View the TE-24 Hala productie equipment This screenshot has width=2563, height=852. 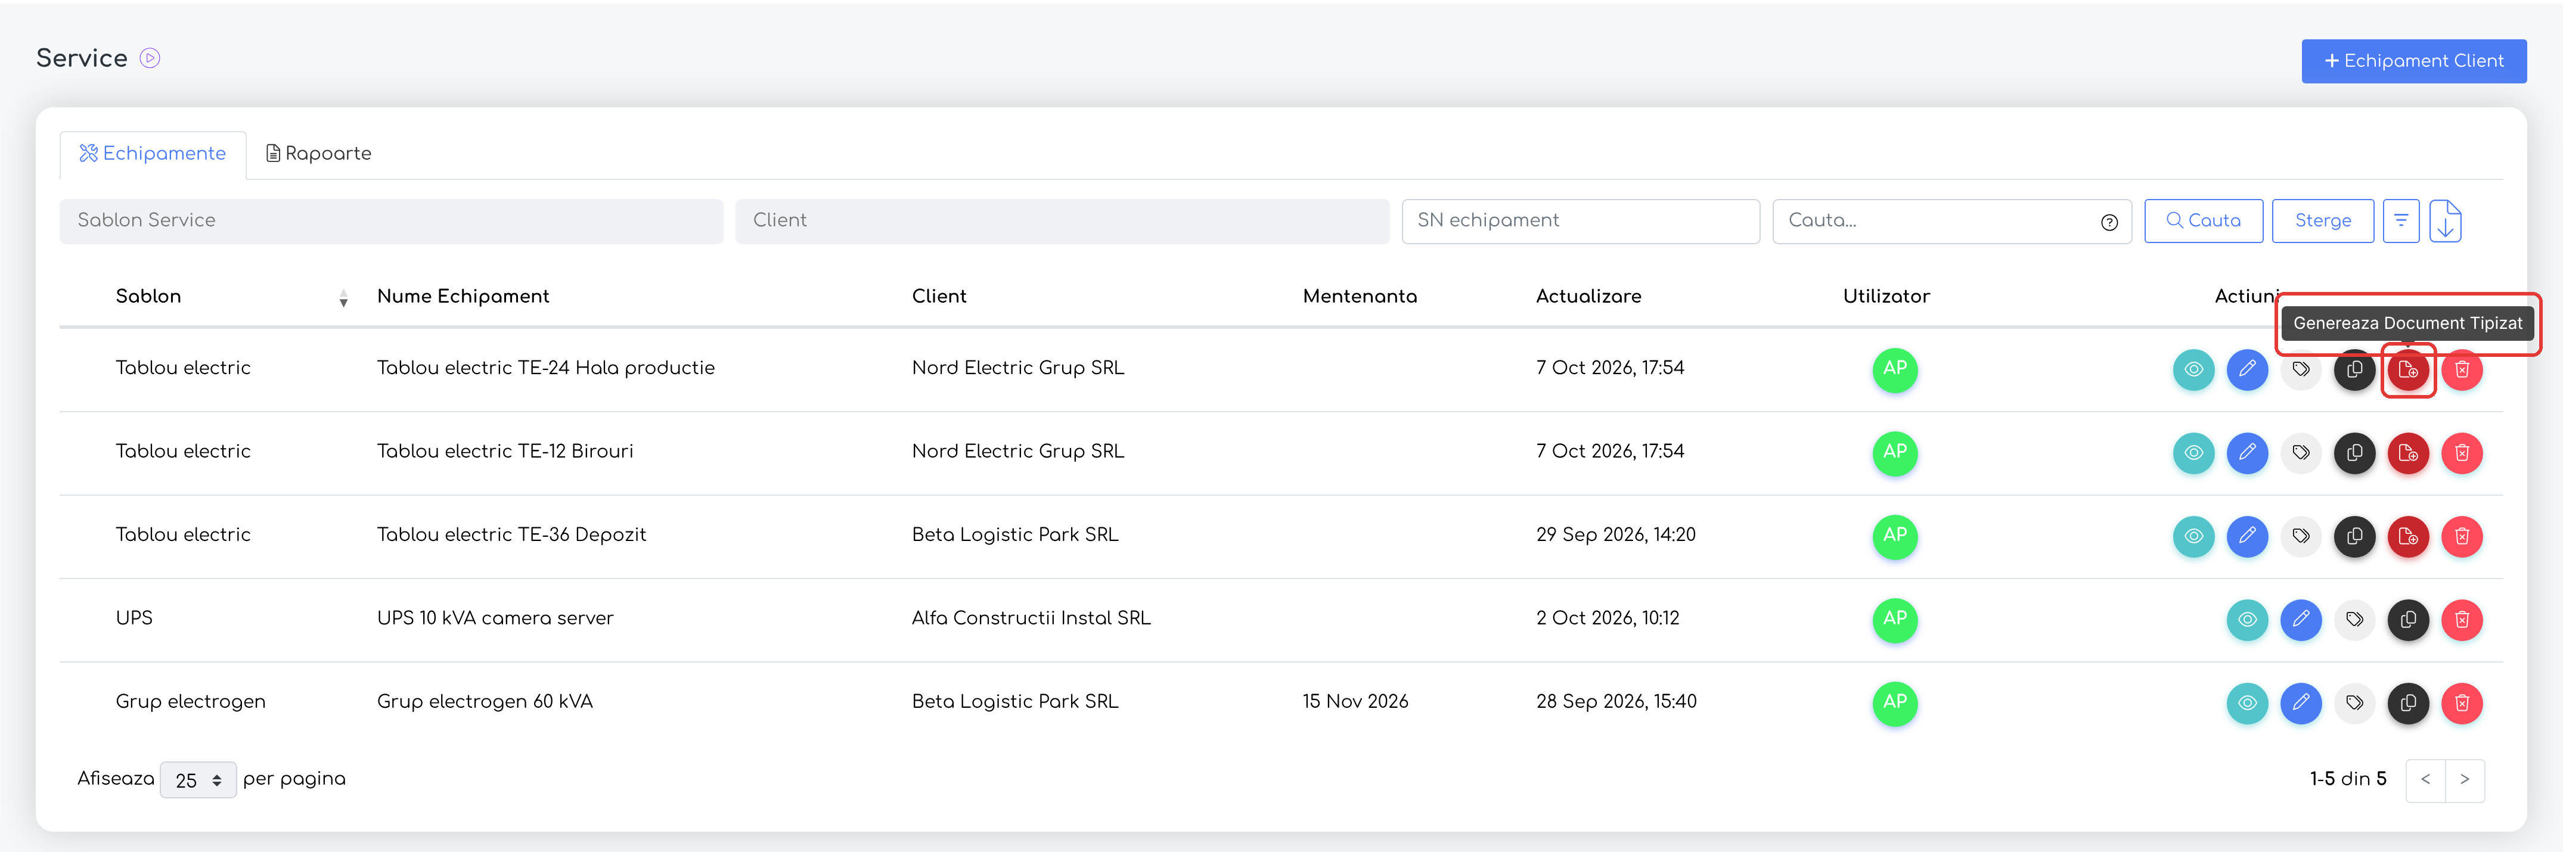pyautogui.click(x=2194, y=370)
